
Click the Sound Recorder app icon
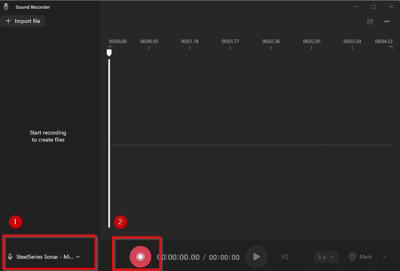tap(6, 7)
